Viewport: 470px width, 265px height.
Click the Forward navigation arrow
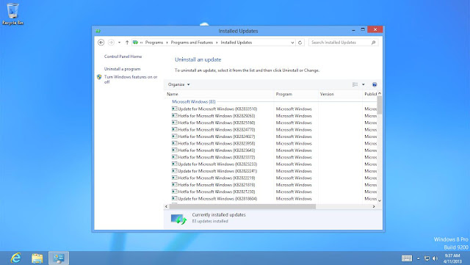point(111,43)
